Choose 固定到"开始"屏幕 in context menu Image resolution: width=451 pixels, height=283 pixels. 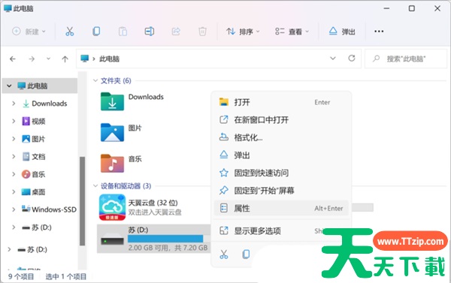(x=281, y=191)
